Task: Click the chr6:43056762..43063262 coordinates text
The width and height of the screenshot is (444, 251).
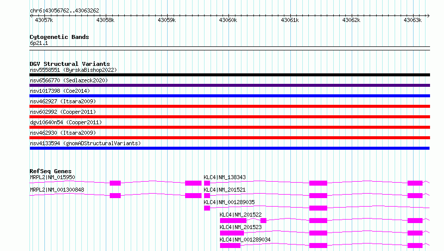Action: click(x=64, y=11)
